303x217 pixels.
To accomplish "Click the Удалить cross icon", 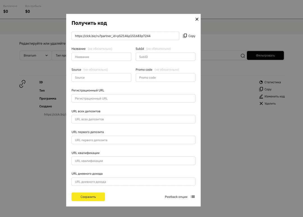I will tap(261, 104).
